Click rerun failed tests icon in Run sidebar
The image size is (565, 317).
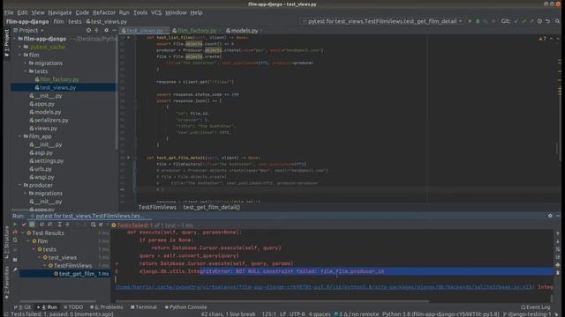15,232
